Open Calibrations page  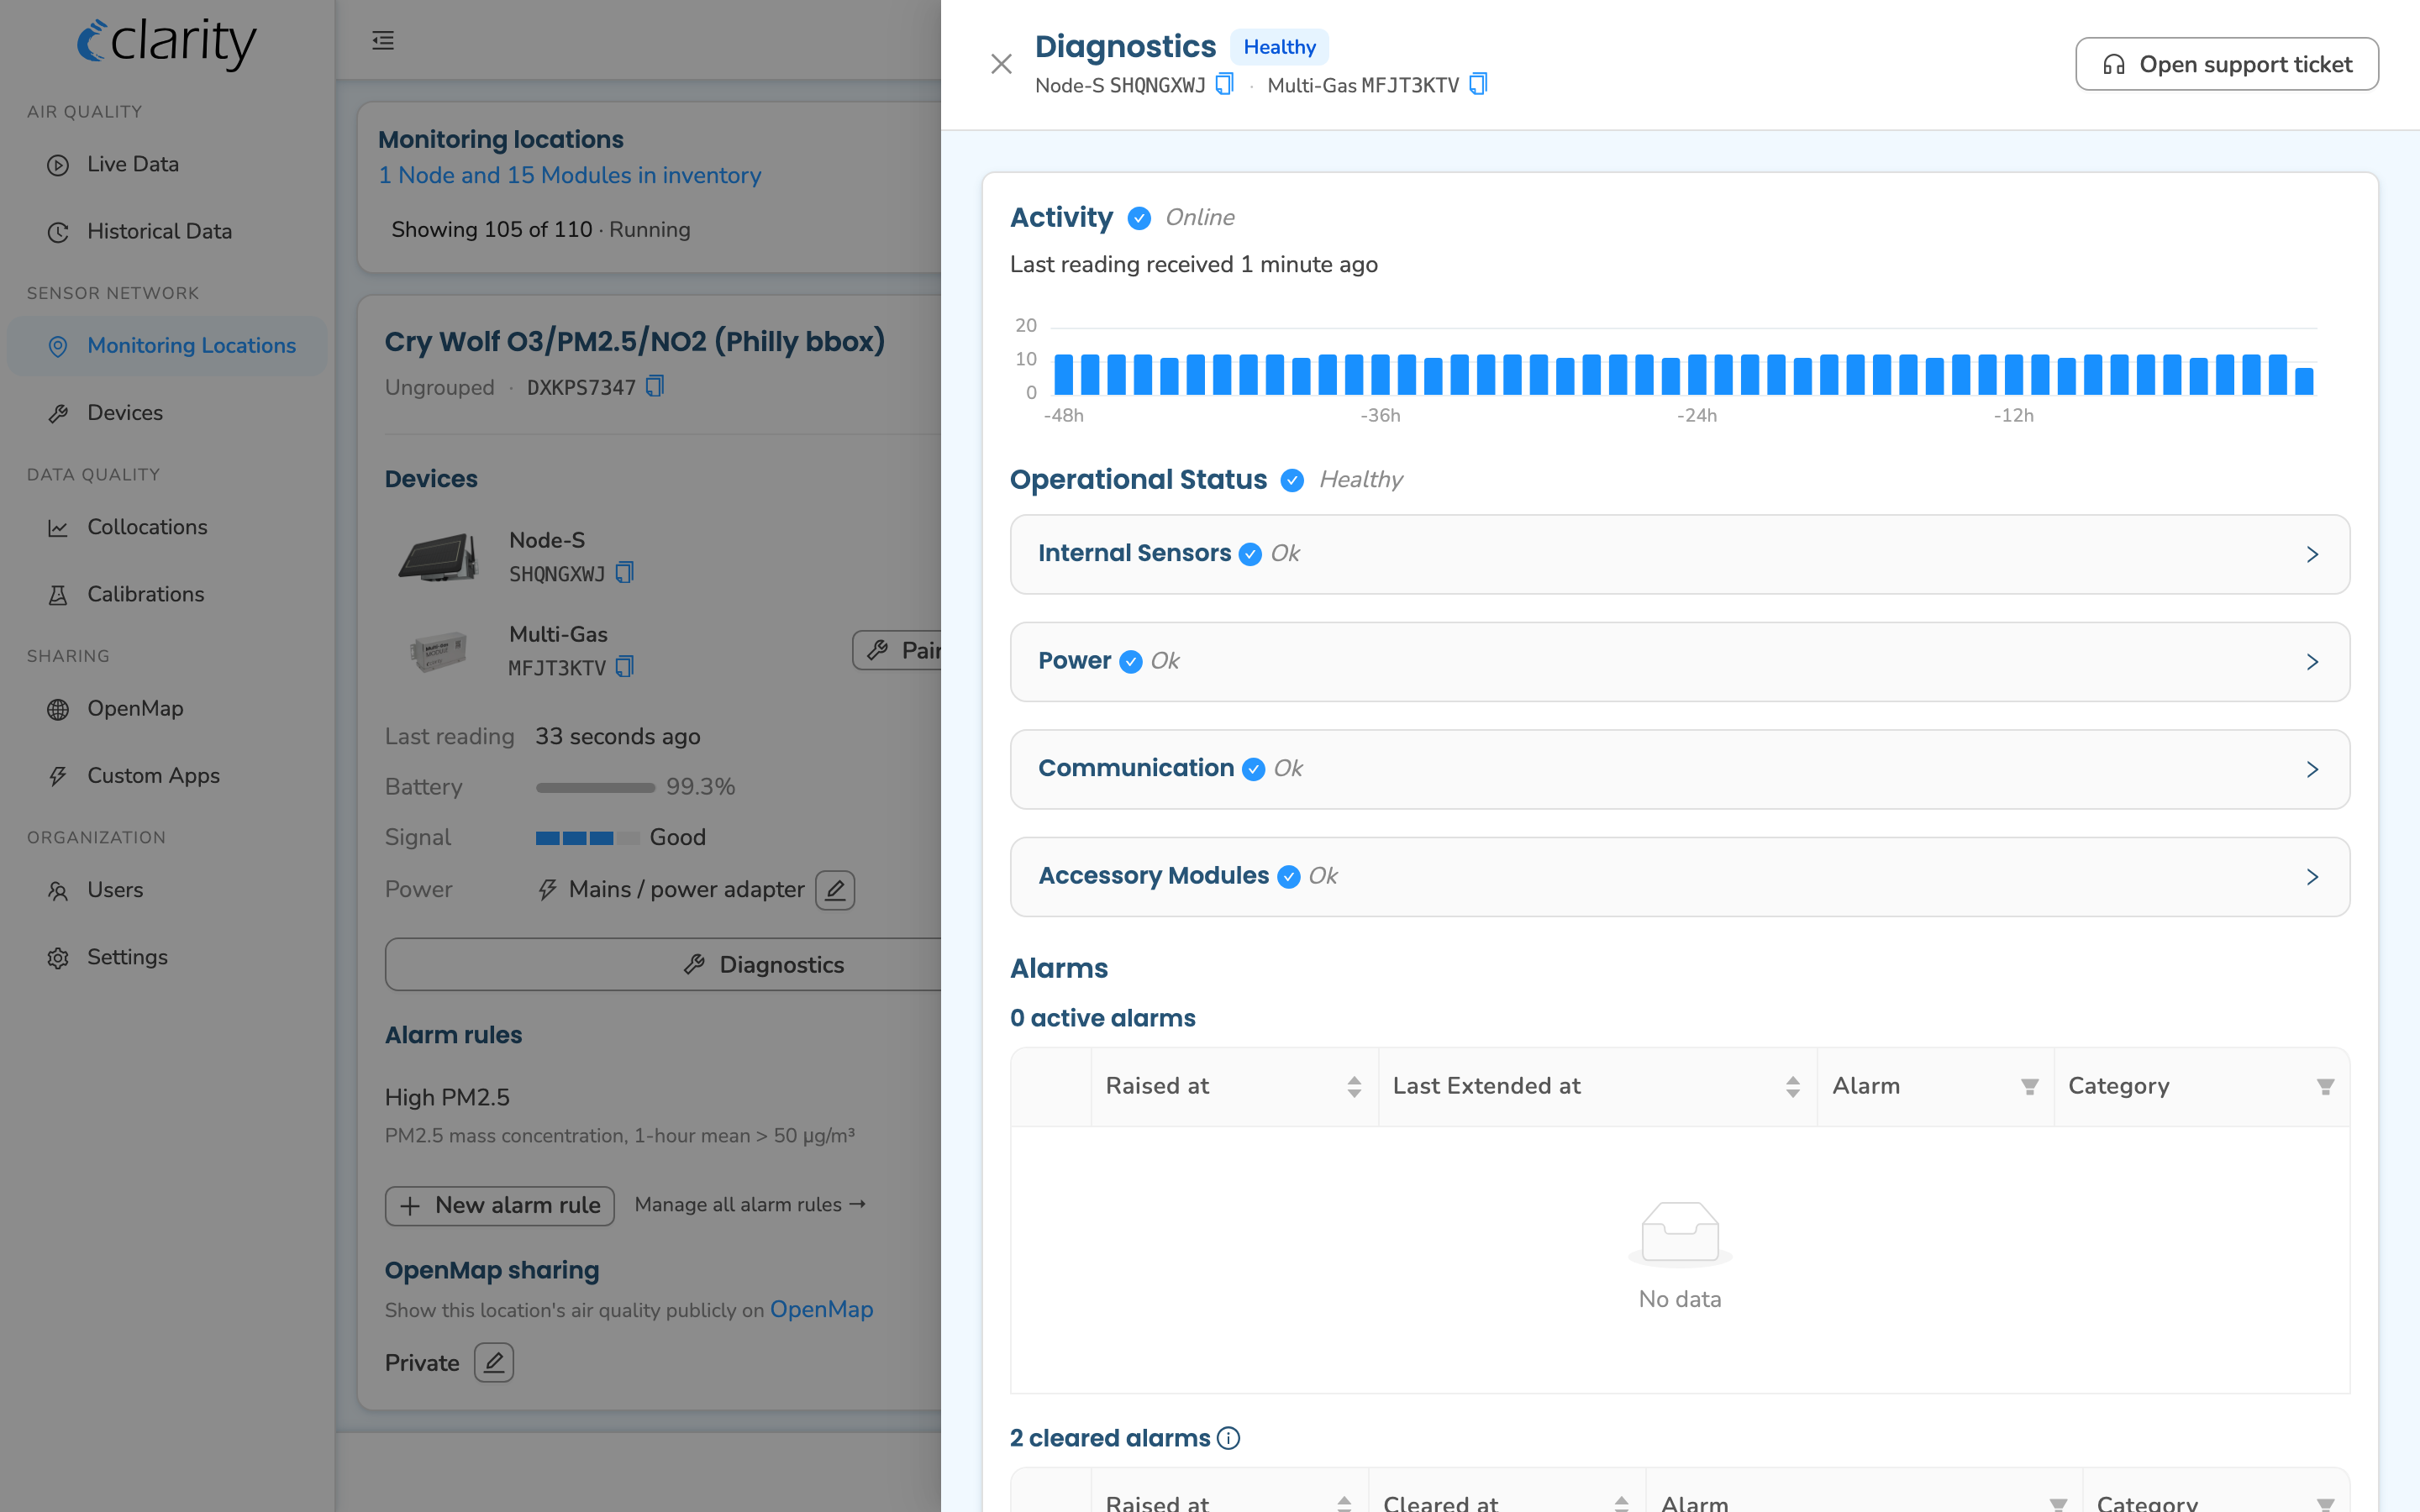click(145, 594)
